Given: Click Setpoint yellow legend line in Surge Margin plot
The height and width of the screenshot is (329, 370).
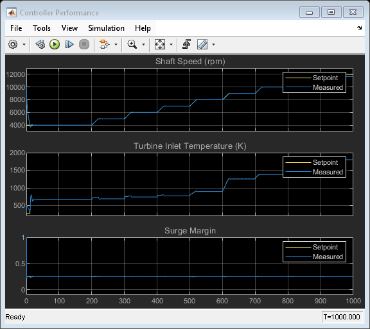Looking at the screenshot, I should point(298,247).
